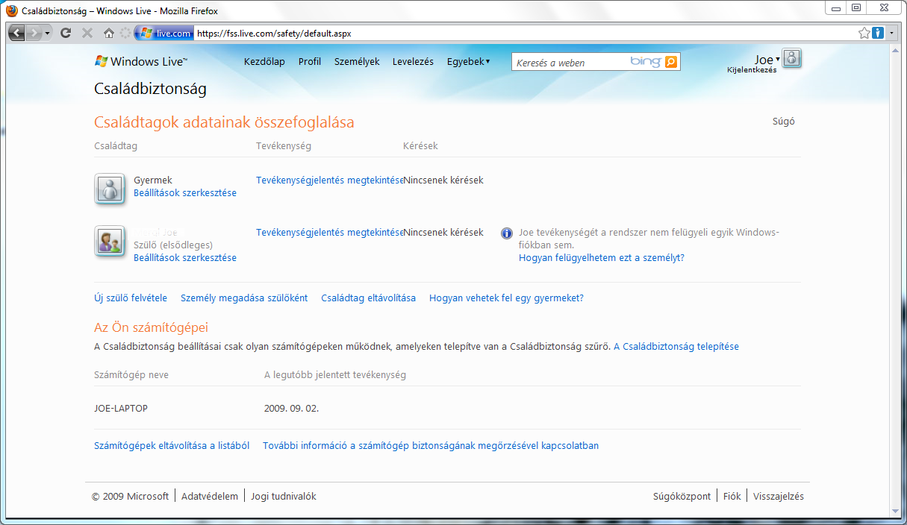This screenshot has width=907, height=525.
Task: Click the Stop loading X icon
Action: pos(87,34)
